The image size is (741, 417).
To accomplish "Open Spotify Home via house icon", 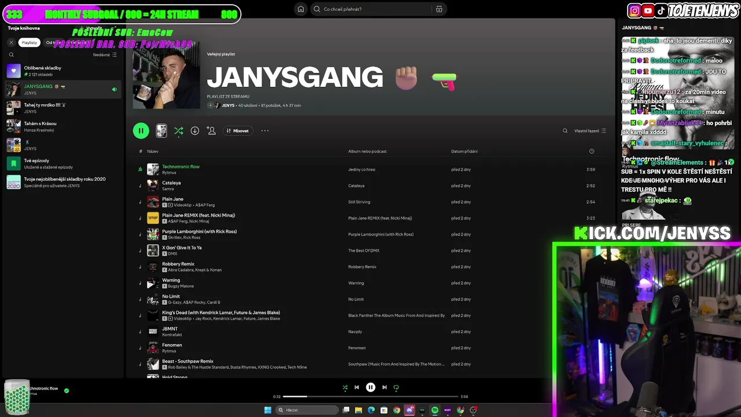I will (x=300, y=9).
